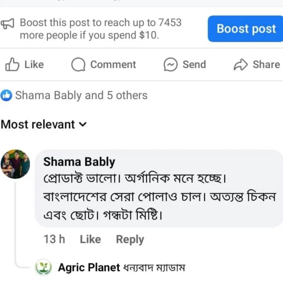Image resolution: width=283 pixels, height=283 pixels.
Task: Click the Share arrow icon
Action: tap(240, 65)
